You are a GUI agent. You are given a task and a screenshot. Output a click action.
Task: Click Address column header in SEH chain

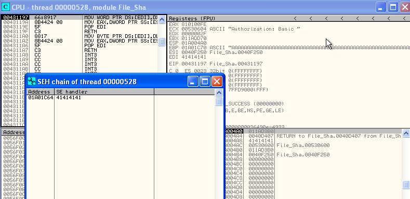click(40, 92)
